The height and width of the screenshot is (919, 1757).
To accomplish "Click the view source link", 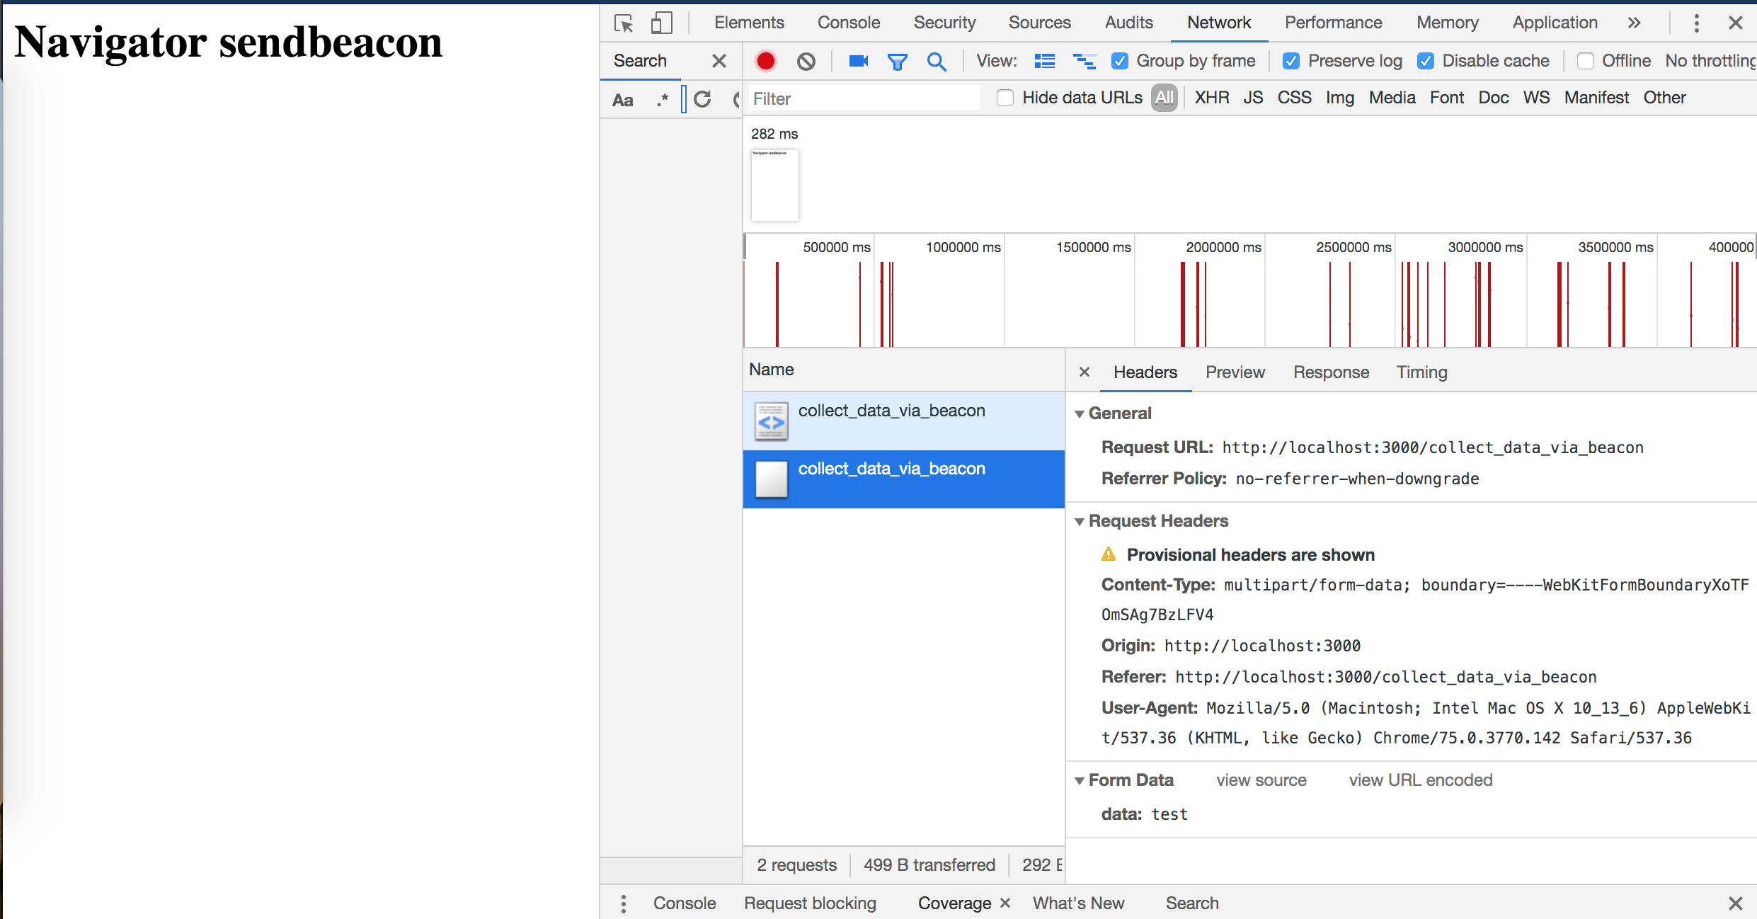I will 1261,780.
